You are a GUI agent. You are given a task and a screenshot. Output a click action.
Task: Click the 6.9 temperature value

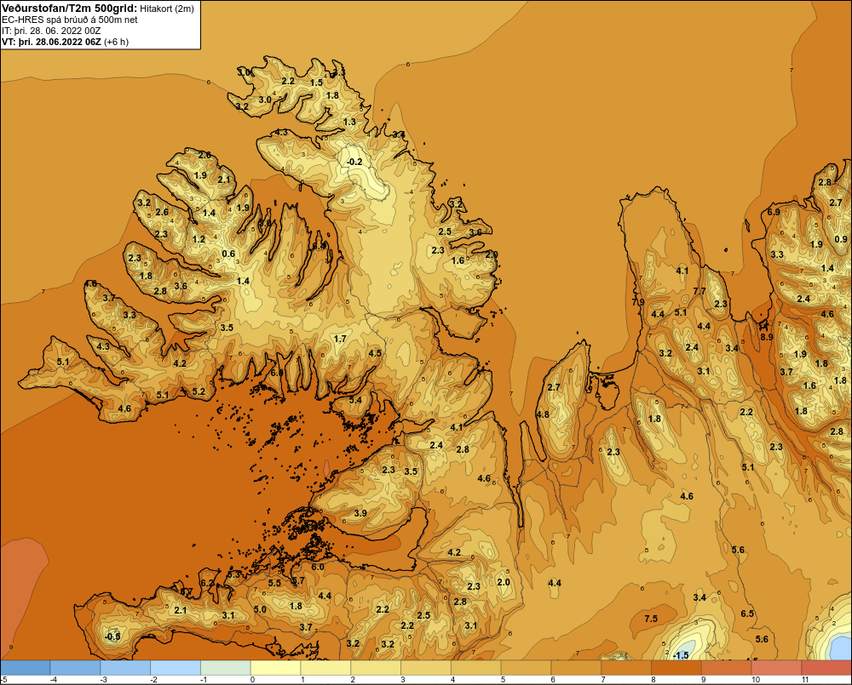click(x=774, y=212)
